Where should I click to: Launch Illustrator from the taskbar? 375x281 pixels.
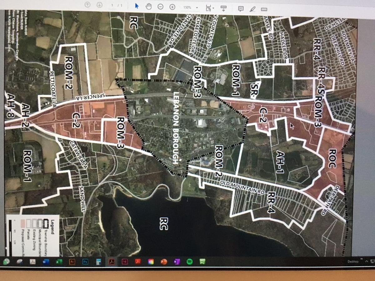[72, 262]
